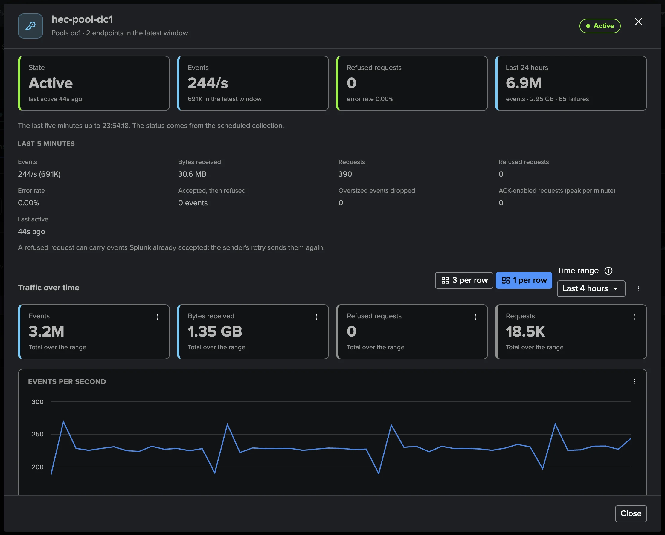Image resolution: width=665 pixels, height=535 pixels.
Task: Click the top Refused requests summary card
Action: point(412,83)
